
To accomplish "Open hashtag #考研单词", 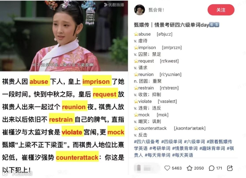I will pos(160,148).
